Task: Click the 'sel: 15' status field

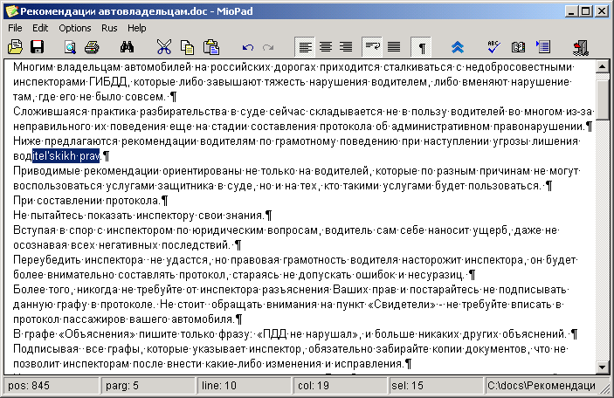Action: click(x=436, y=386)
